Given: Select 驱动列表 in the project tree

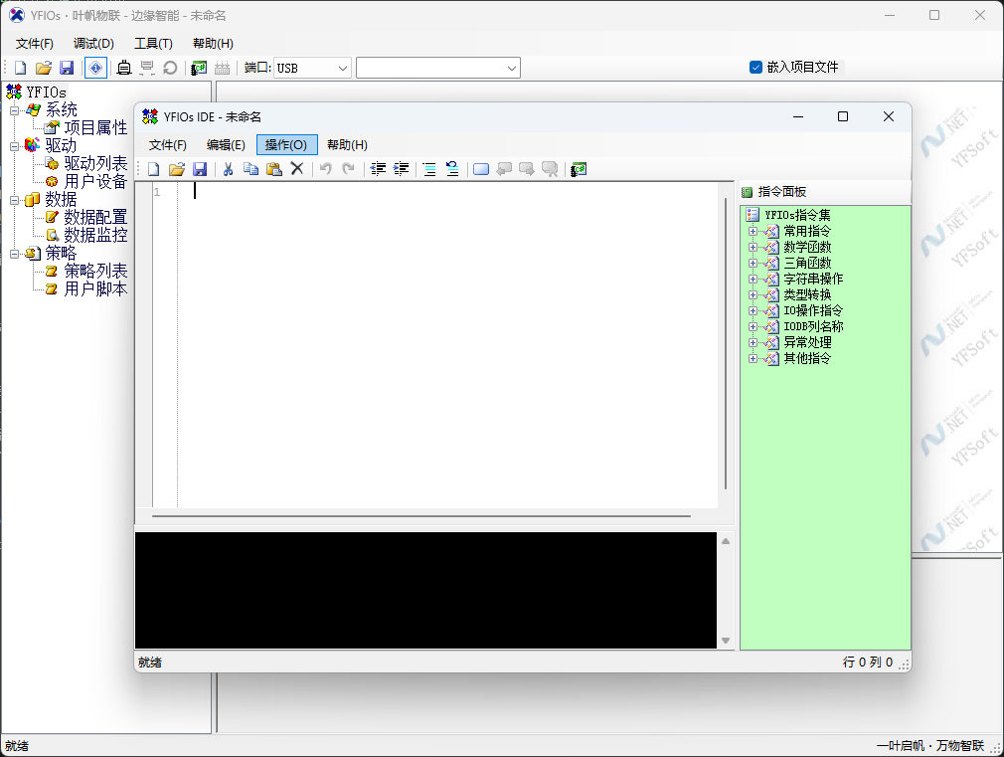Looking at the screenshot, I should 95,164.
